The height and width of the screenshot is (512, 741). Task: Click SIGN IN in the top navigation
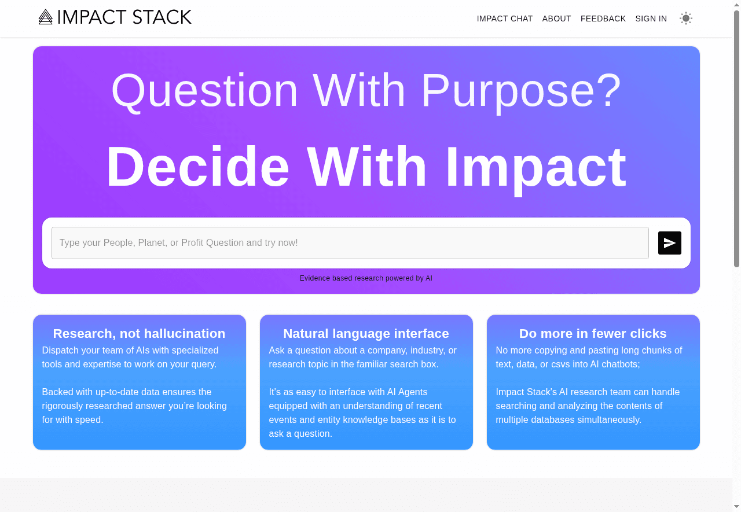[x=651, y=19]
